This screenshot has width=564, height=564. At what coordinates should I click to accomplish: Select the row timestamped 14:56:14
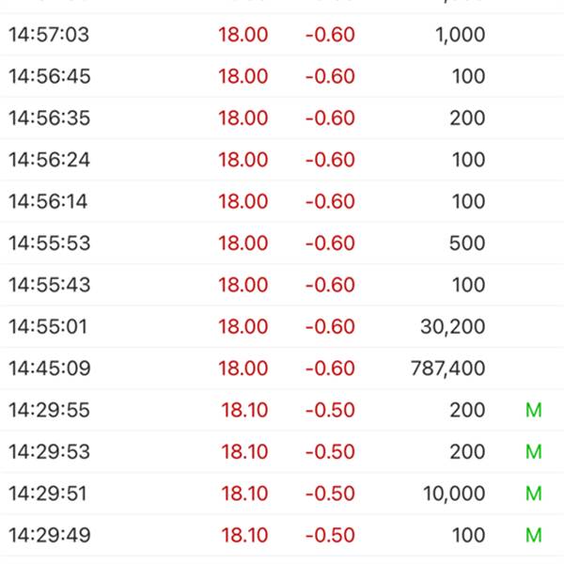pyautogui.click(x=282, y=201)
